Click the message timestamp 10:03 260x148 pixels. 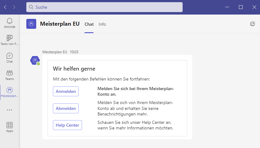pos(74,52)
